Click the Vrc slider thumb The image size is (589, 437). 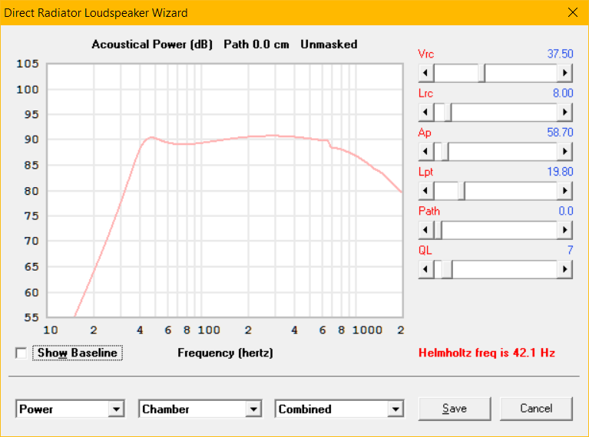click(481, 73)
